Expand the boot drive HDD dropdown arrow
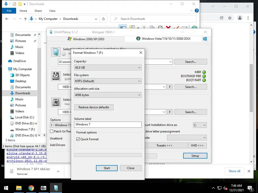Viewport: 258px width, 193px height. coord(164,87)
